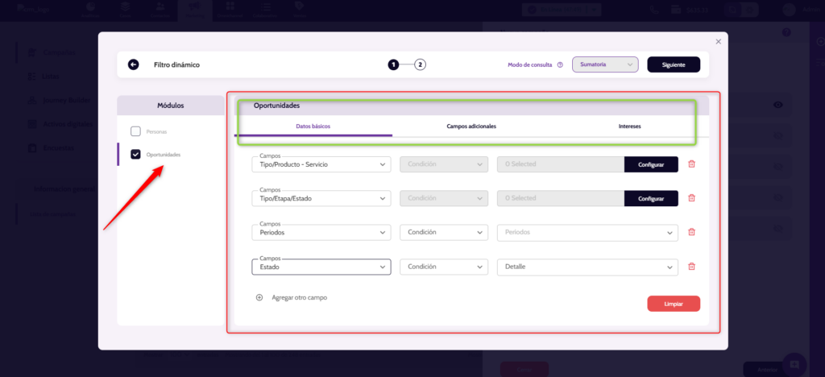Expand the Condición dropdown in Periodos row
825x377 pixels.
(444, 232)
